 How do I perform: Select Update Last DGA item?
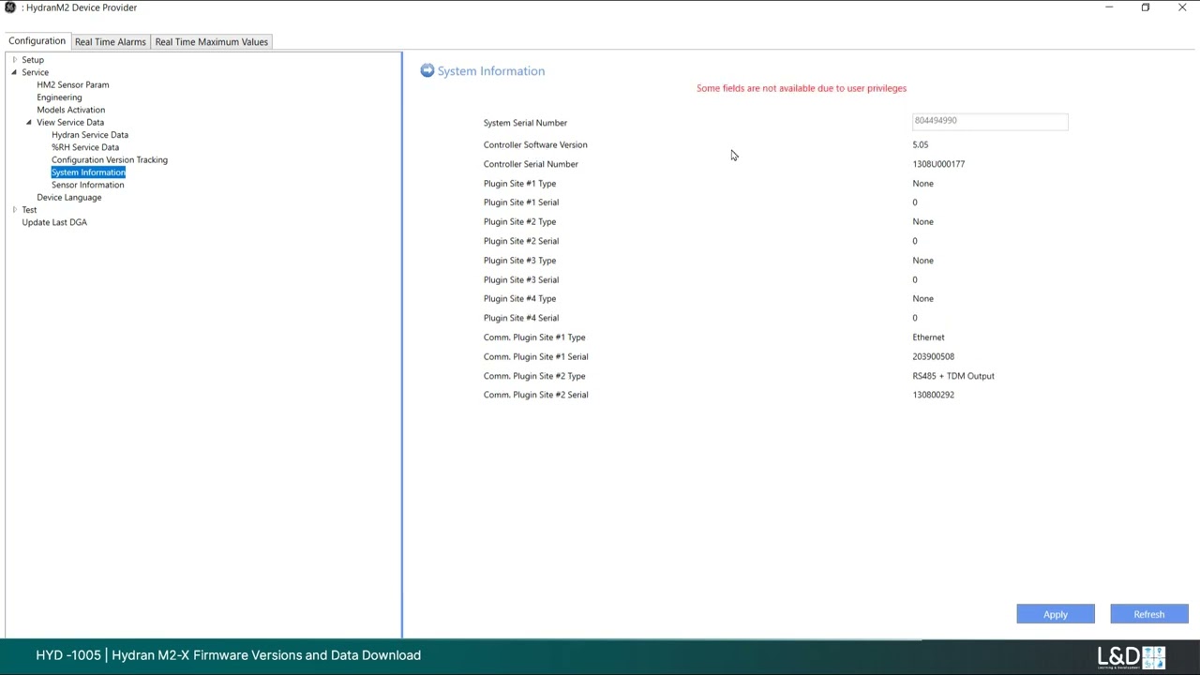pos(54,222)
